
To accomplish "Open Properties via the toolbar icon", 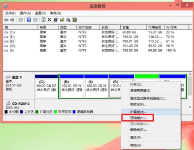I will tap(56, 20).
